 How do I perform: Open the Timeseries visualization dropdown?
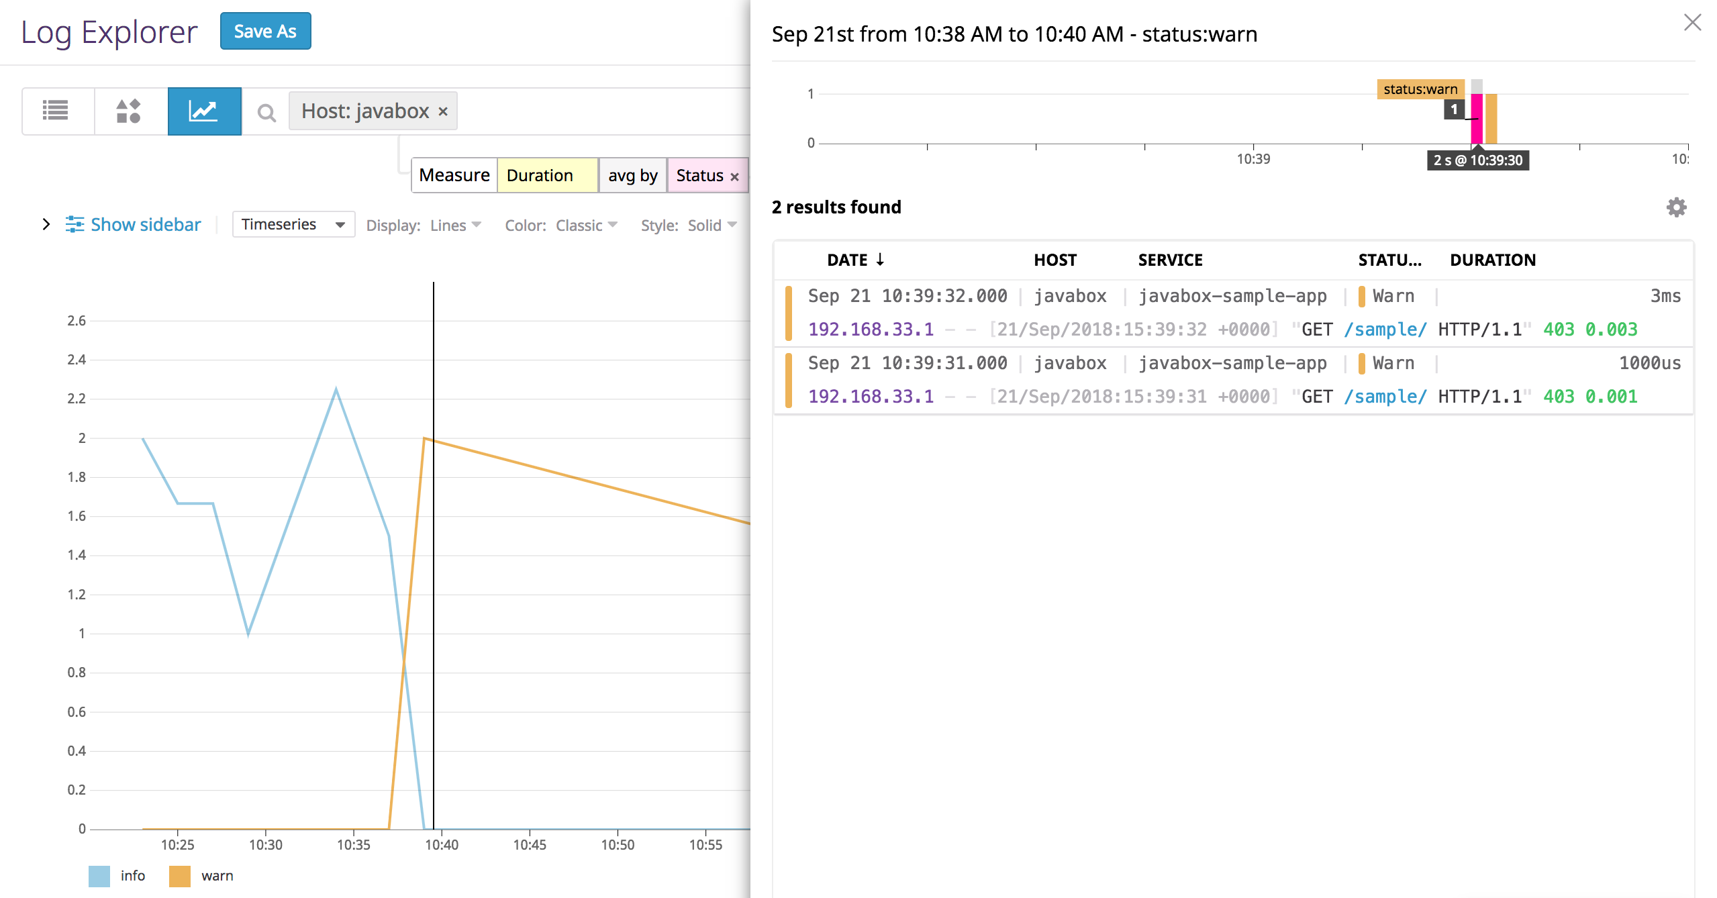coord(293,224)
